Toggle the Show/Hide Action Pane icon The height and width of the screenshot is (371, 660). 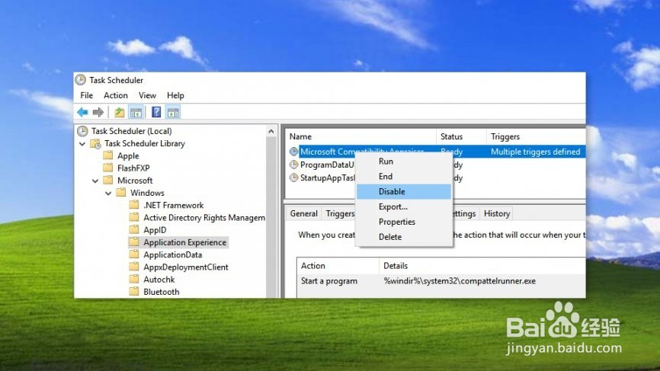point(173,112)
